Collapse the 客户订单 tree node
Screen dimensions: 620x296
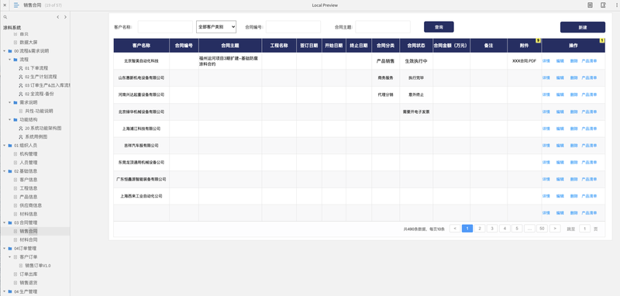[x=10, y=257]
